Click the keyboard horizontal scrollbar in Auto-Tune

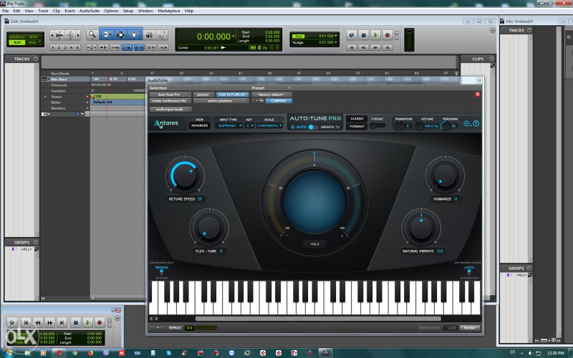[x=318, y=319]
